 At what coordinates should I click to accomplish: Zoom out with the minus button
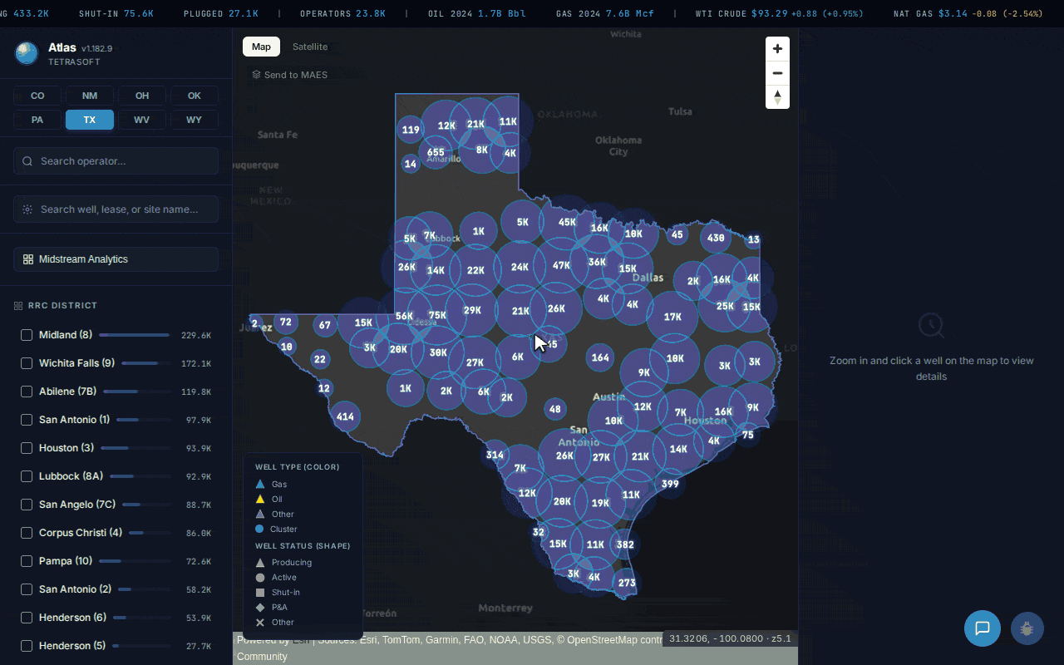tap(777, 73)
